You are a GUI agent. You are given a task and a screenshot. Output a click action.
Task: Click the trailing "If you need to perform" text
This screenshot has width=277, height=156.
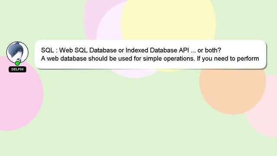[x=228, y=58]
